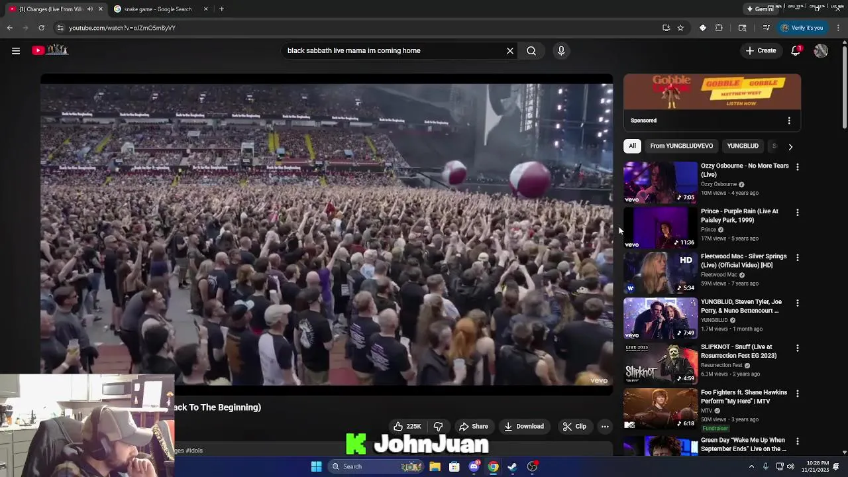Click Verify it's you profile button

802,28
